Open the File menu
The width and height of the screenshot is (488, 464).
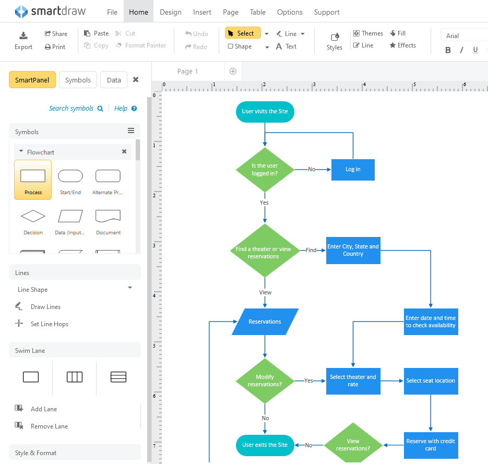(112, 12)
